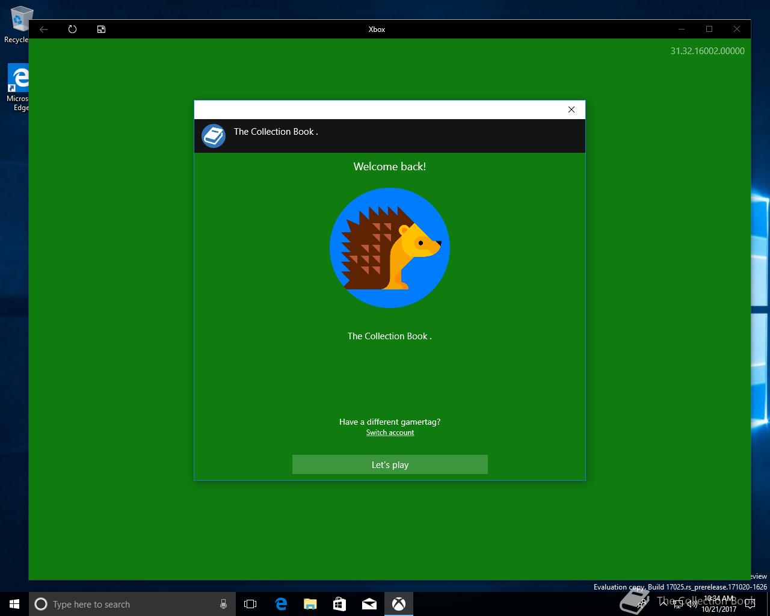Click the Collection Book blue book icon
Viewport: 770px width, 616px height.
pyautogui.click(x=214, y=136)
